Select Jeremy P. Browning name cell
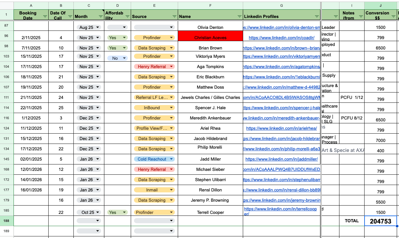 click(x=210, y=200)
